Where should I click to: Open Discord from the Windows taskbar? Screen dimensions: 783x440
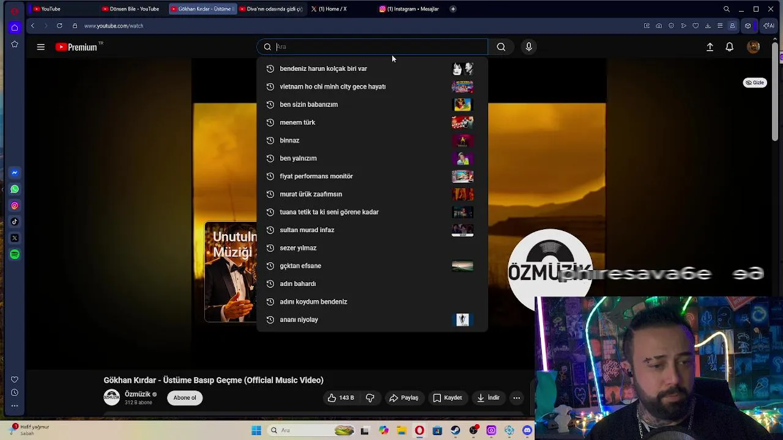(x=527, y=431)
